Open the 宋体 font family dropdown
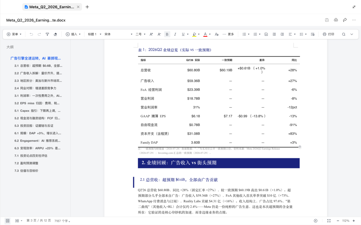The image size is (361, 225). [118, 34]
